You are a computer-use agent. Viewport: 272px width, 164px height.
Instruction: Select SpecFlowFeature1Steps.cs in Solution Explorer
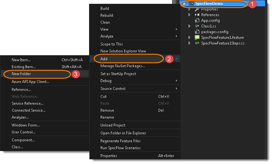tap(223, 43)
